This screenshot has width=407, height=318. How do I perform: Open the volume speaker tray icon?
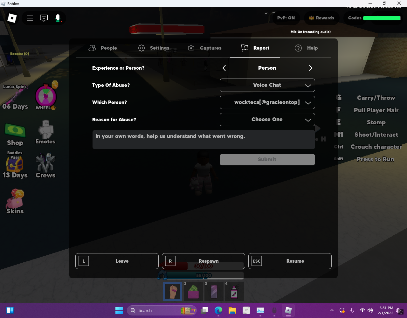[x=370, y=310]
